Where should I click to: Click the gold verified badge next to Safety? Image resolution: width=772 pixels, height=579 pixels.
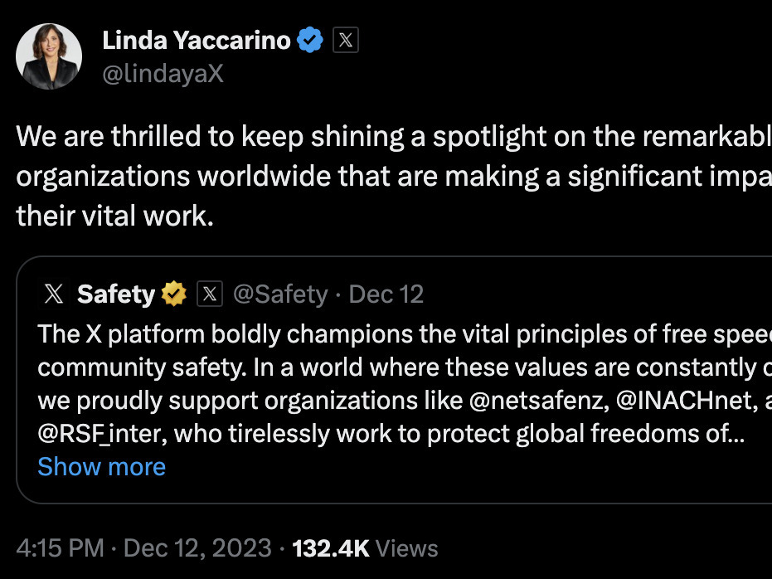tap(172, 293)
